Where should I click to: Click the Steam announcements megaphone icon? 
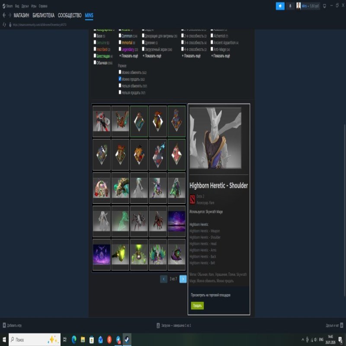(x=280, y=6)
